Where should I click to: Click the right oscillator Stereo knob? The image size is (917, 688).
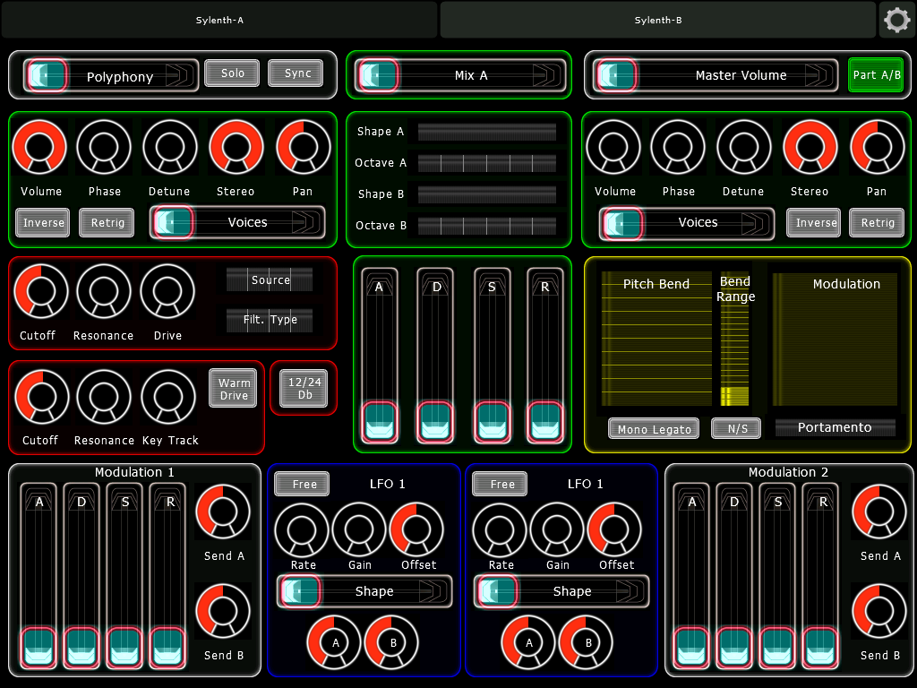point(810,147)
